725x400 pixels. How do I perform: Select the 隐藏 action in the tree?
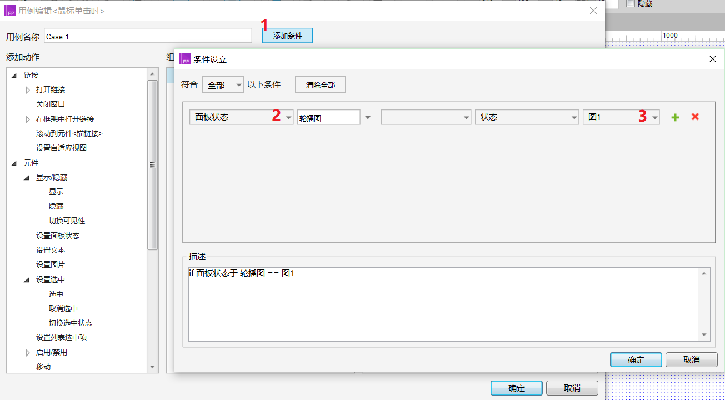click(x=56, y=206)
